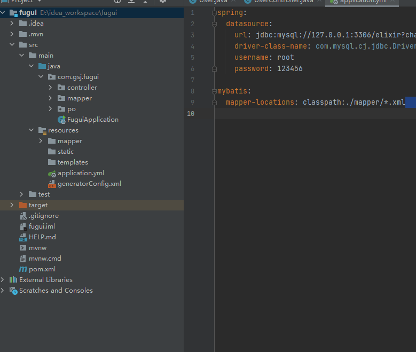Open the Project tool window settings gear
416x352 pixels.
[163, 1]
